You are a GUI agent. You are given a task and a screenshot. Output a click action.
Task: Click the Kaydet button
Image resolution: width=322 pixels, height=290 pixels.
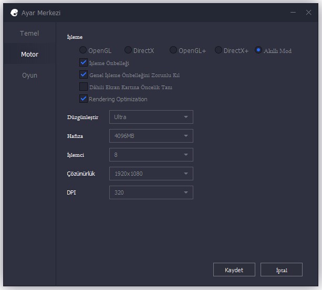234,270
